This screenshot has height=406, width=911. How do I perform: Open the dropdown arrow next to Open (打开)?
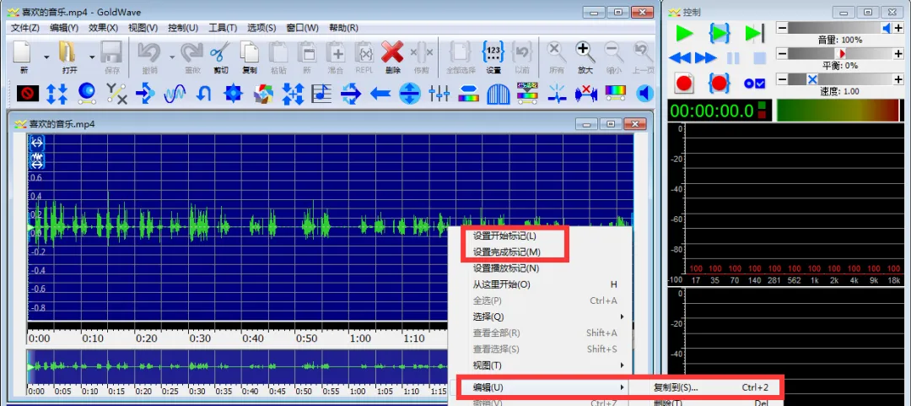92,57
